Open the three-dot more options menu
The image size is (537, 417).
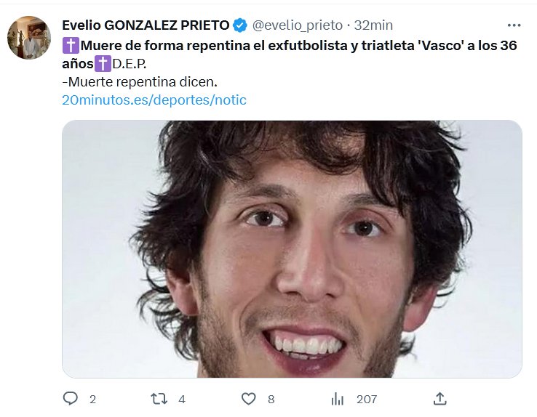(514, 25)
